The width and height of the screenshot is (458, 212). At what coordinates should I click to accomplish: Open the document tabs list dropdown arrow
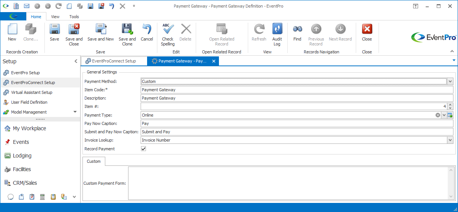pyautogui.click(x=454, y=60)
